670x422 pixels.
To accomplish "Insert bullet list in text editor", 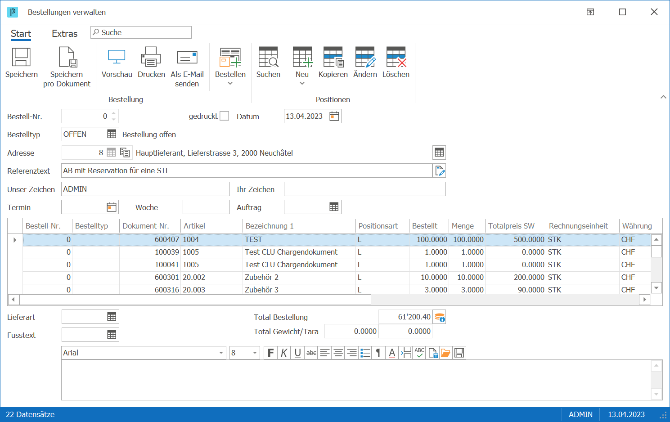I will click(365, 353).
